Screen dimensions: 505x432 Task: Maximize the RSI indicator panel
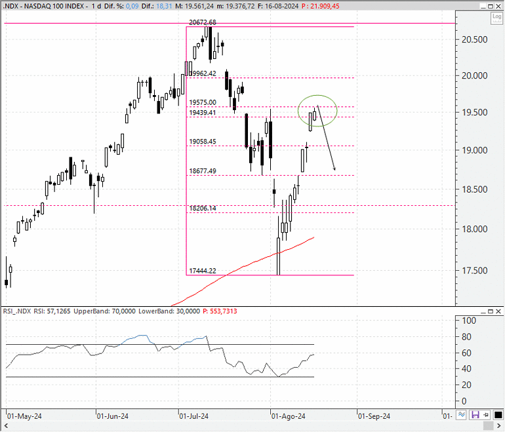(x=491, y=311)
